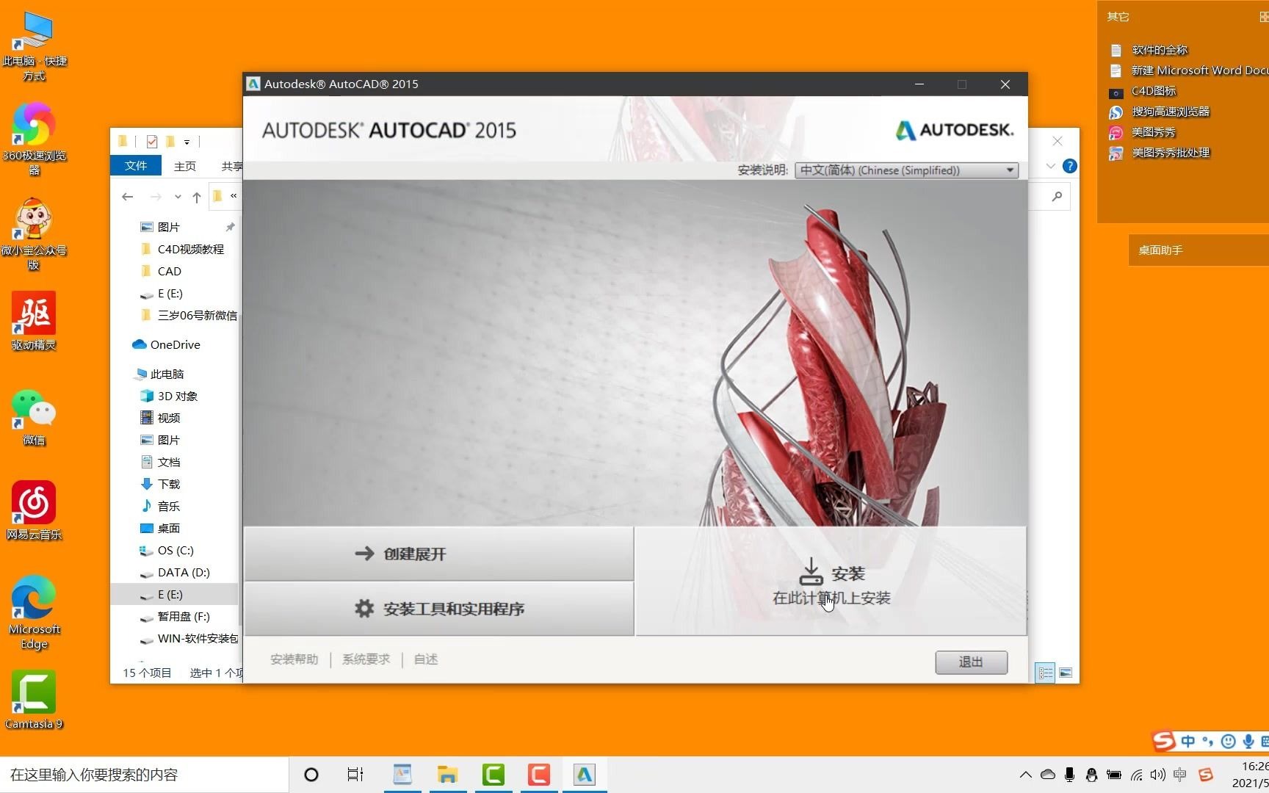The width and height of the screenshot is (1269, 793).
Task: Select the 三岁06号新微信 folder
Action: point(197,316)
